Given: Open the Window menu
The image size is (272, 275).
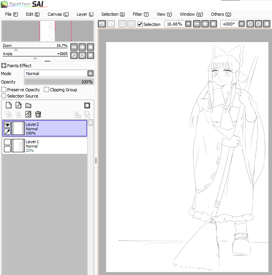Looking at the screenshot, I should [x=192, y=14].
